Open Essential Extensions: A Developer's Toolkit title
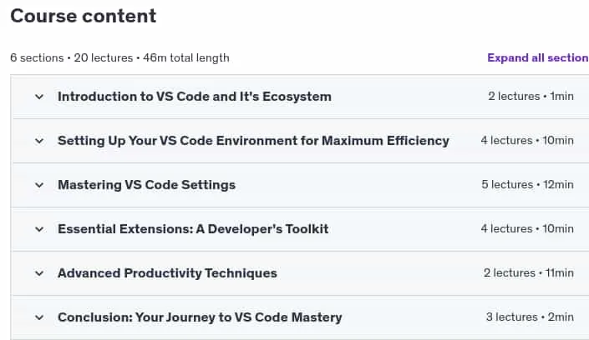 [193, 229]
